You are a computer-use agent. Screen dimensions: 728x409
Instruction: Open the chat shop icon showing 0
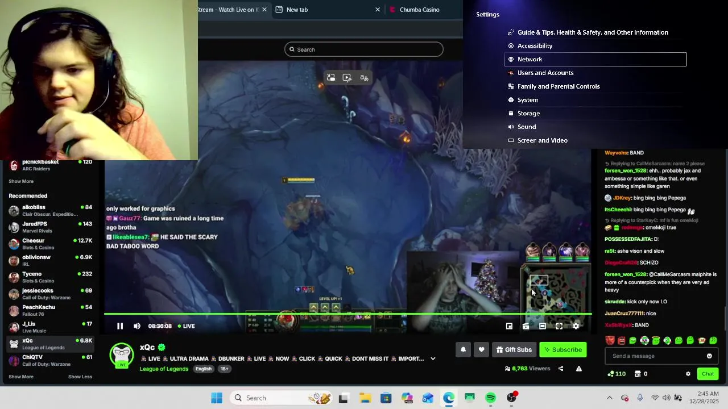click(641, 374)
